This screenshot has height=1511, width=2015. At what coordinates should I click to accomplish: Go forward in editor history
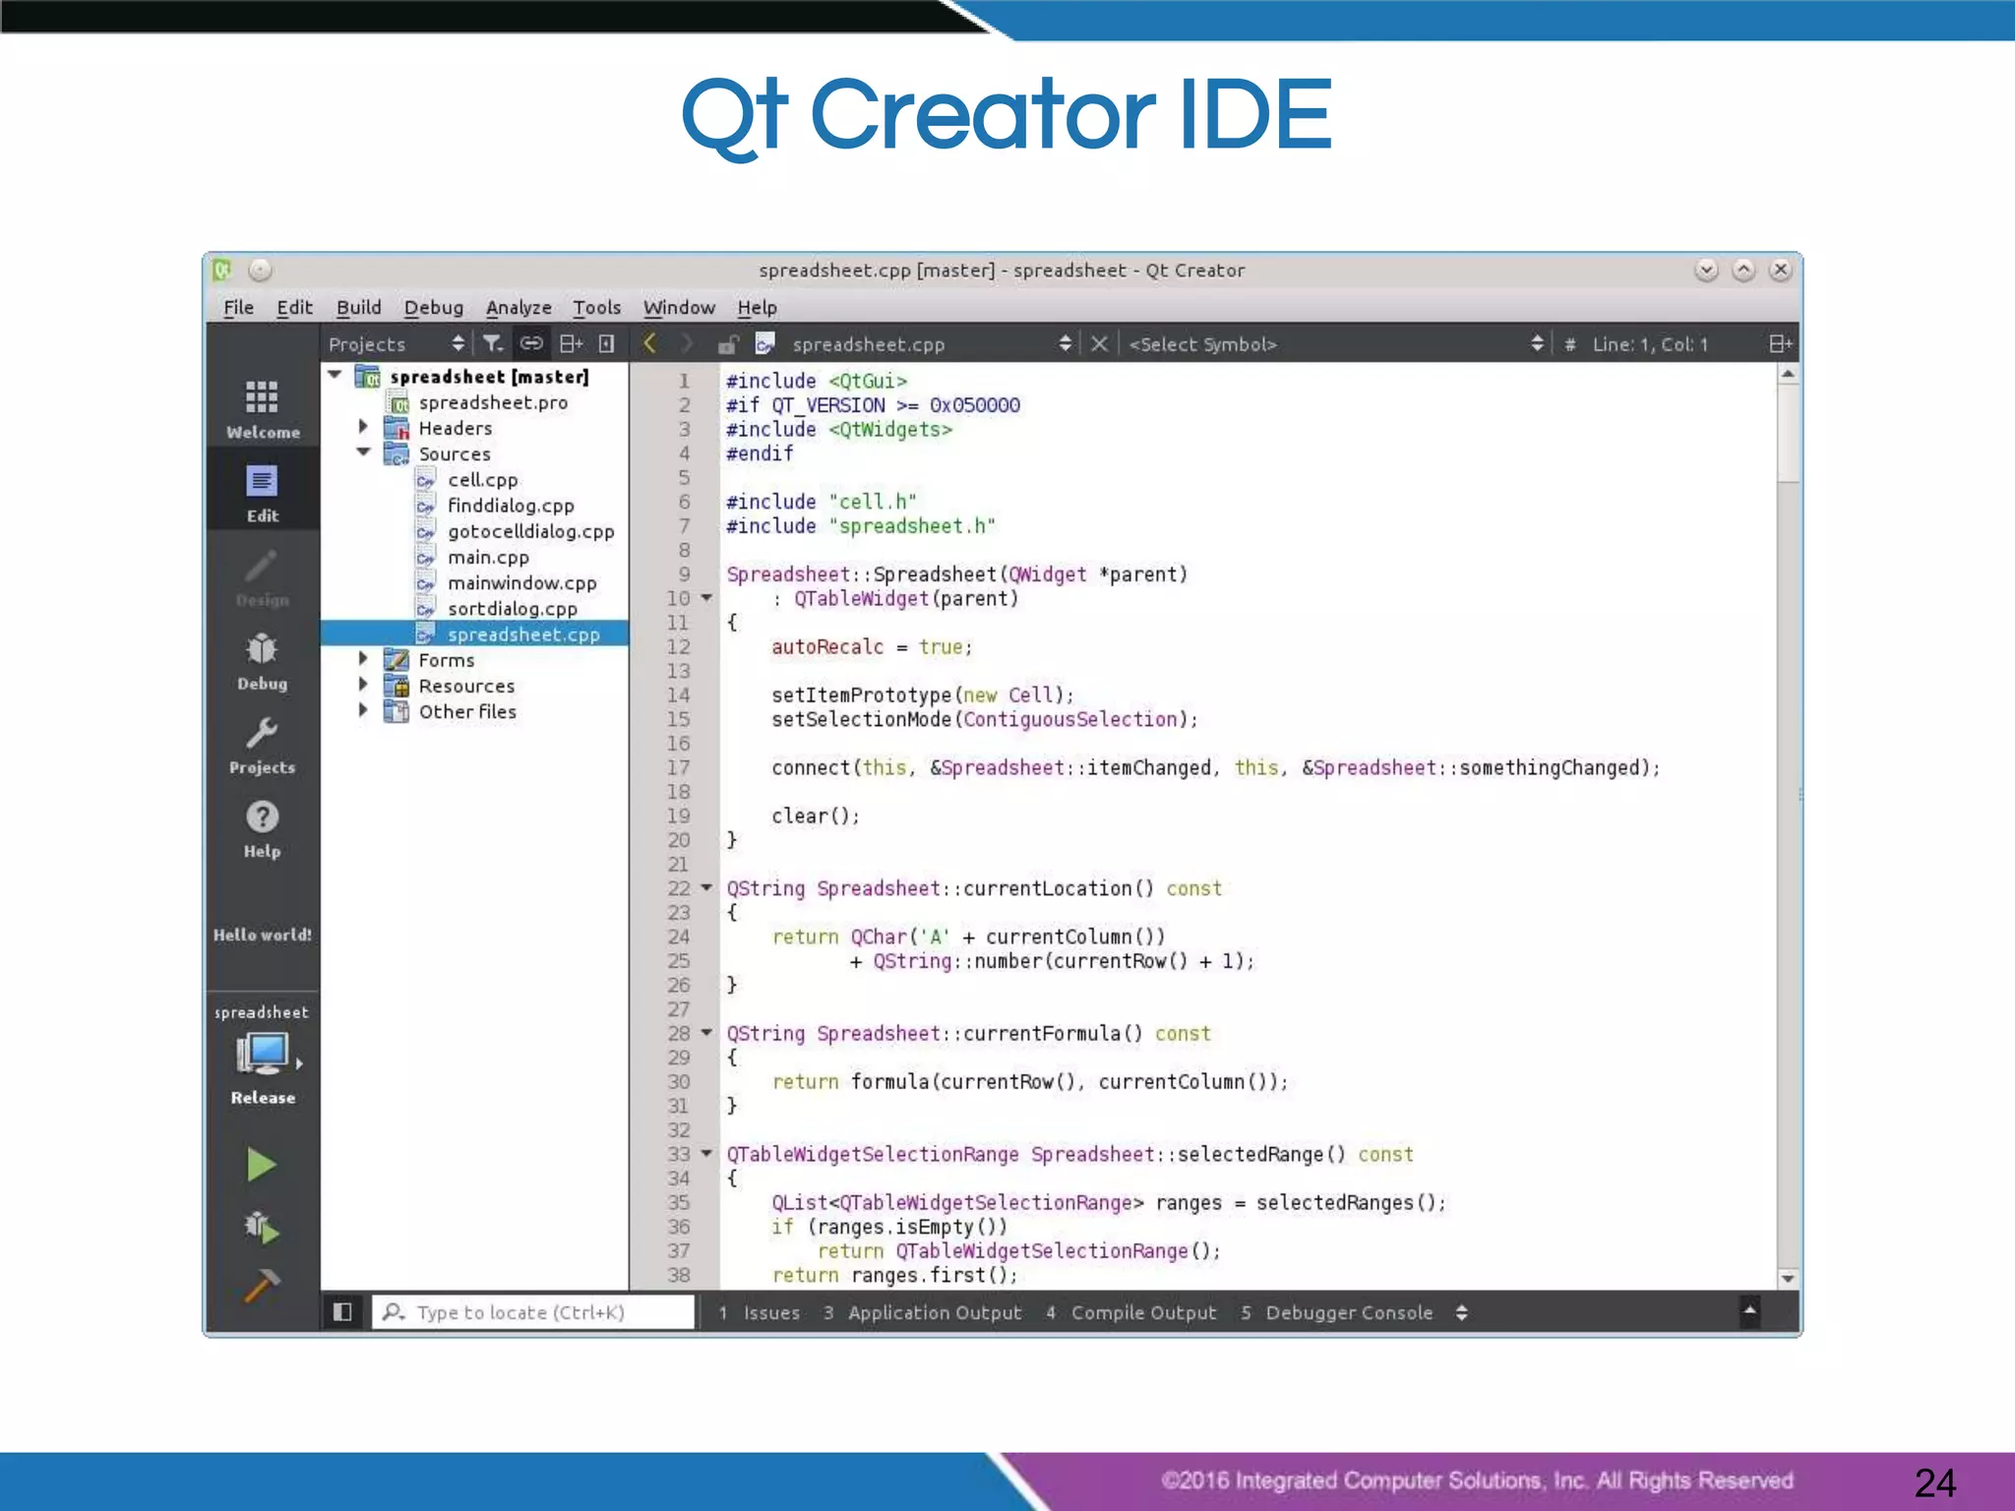(x=687, y=343)
